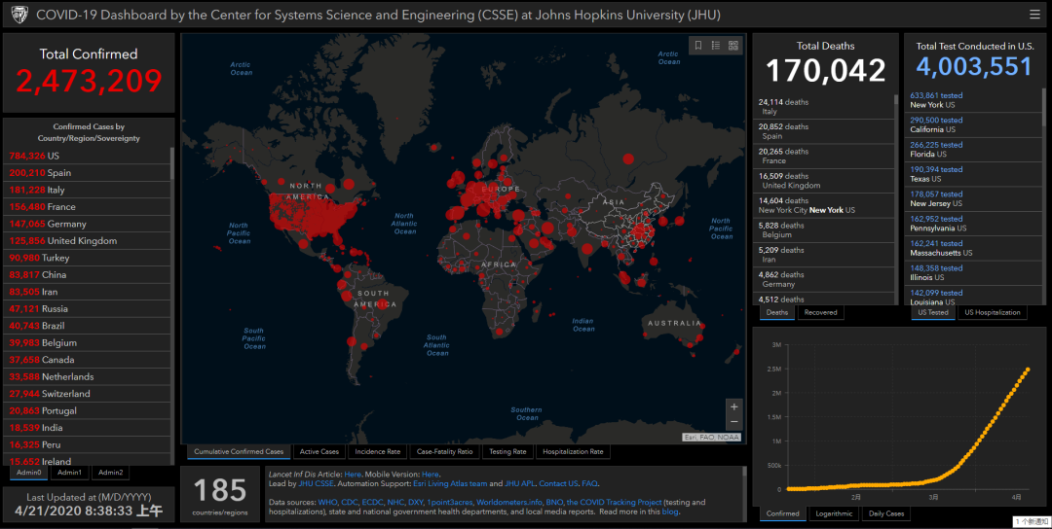The height and width of the screenshot is (529, 1052).
Task: Click the Contact US link
Action: [x=558, y=483]
